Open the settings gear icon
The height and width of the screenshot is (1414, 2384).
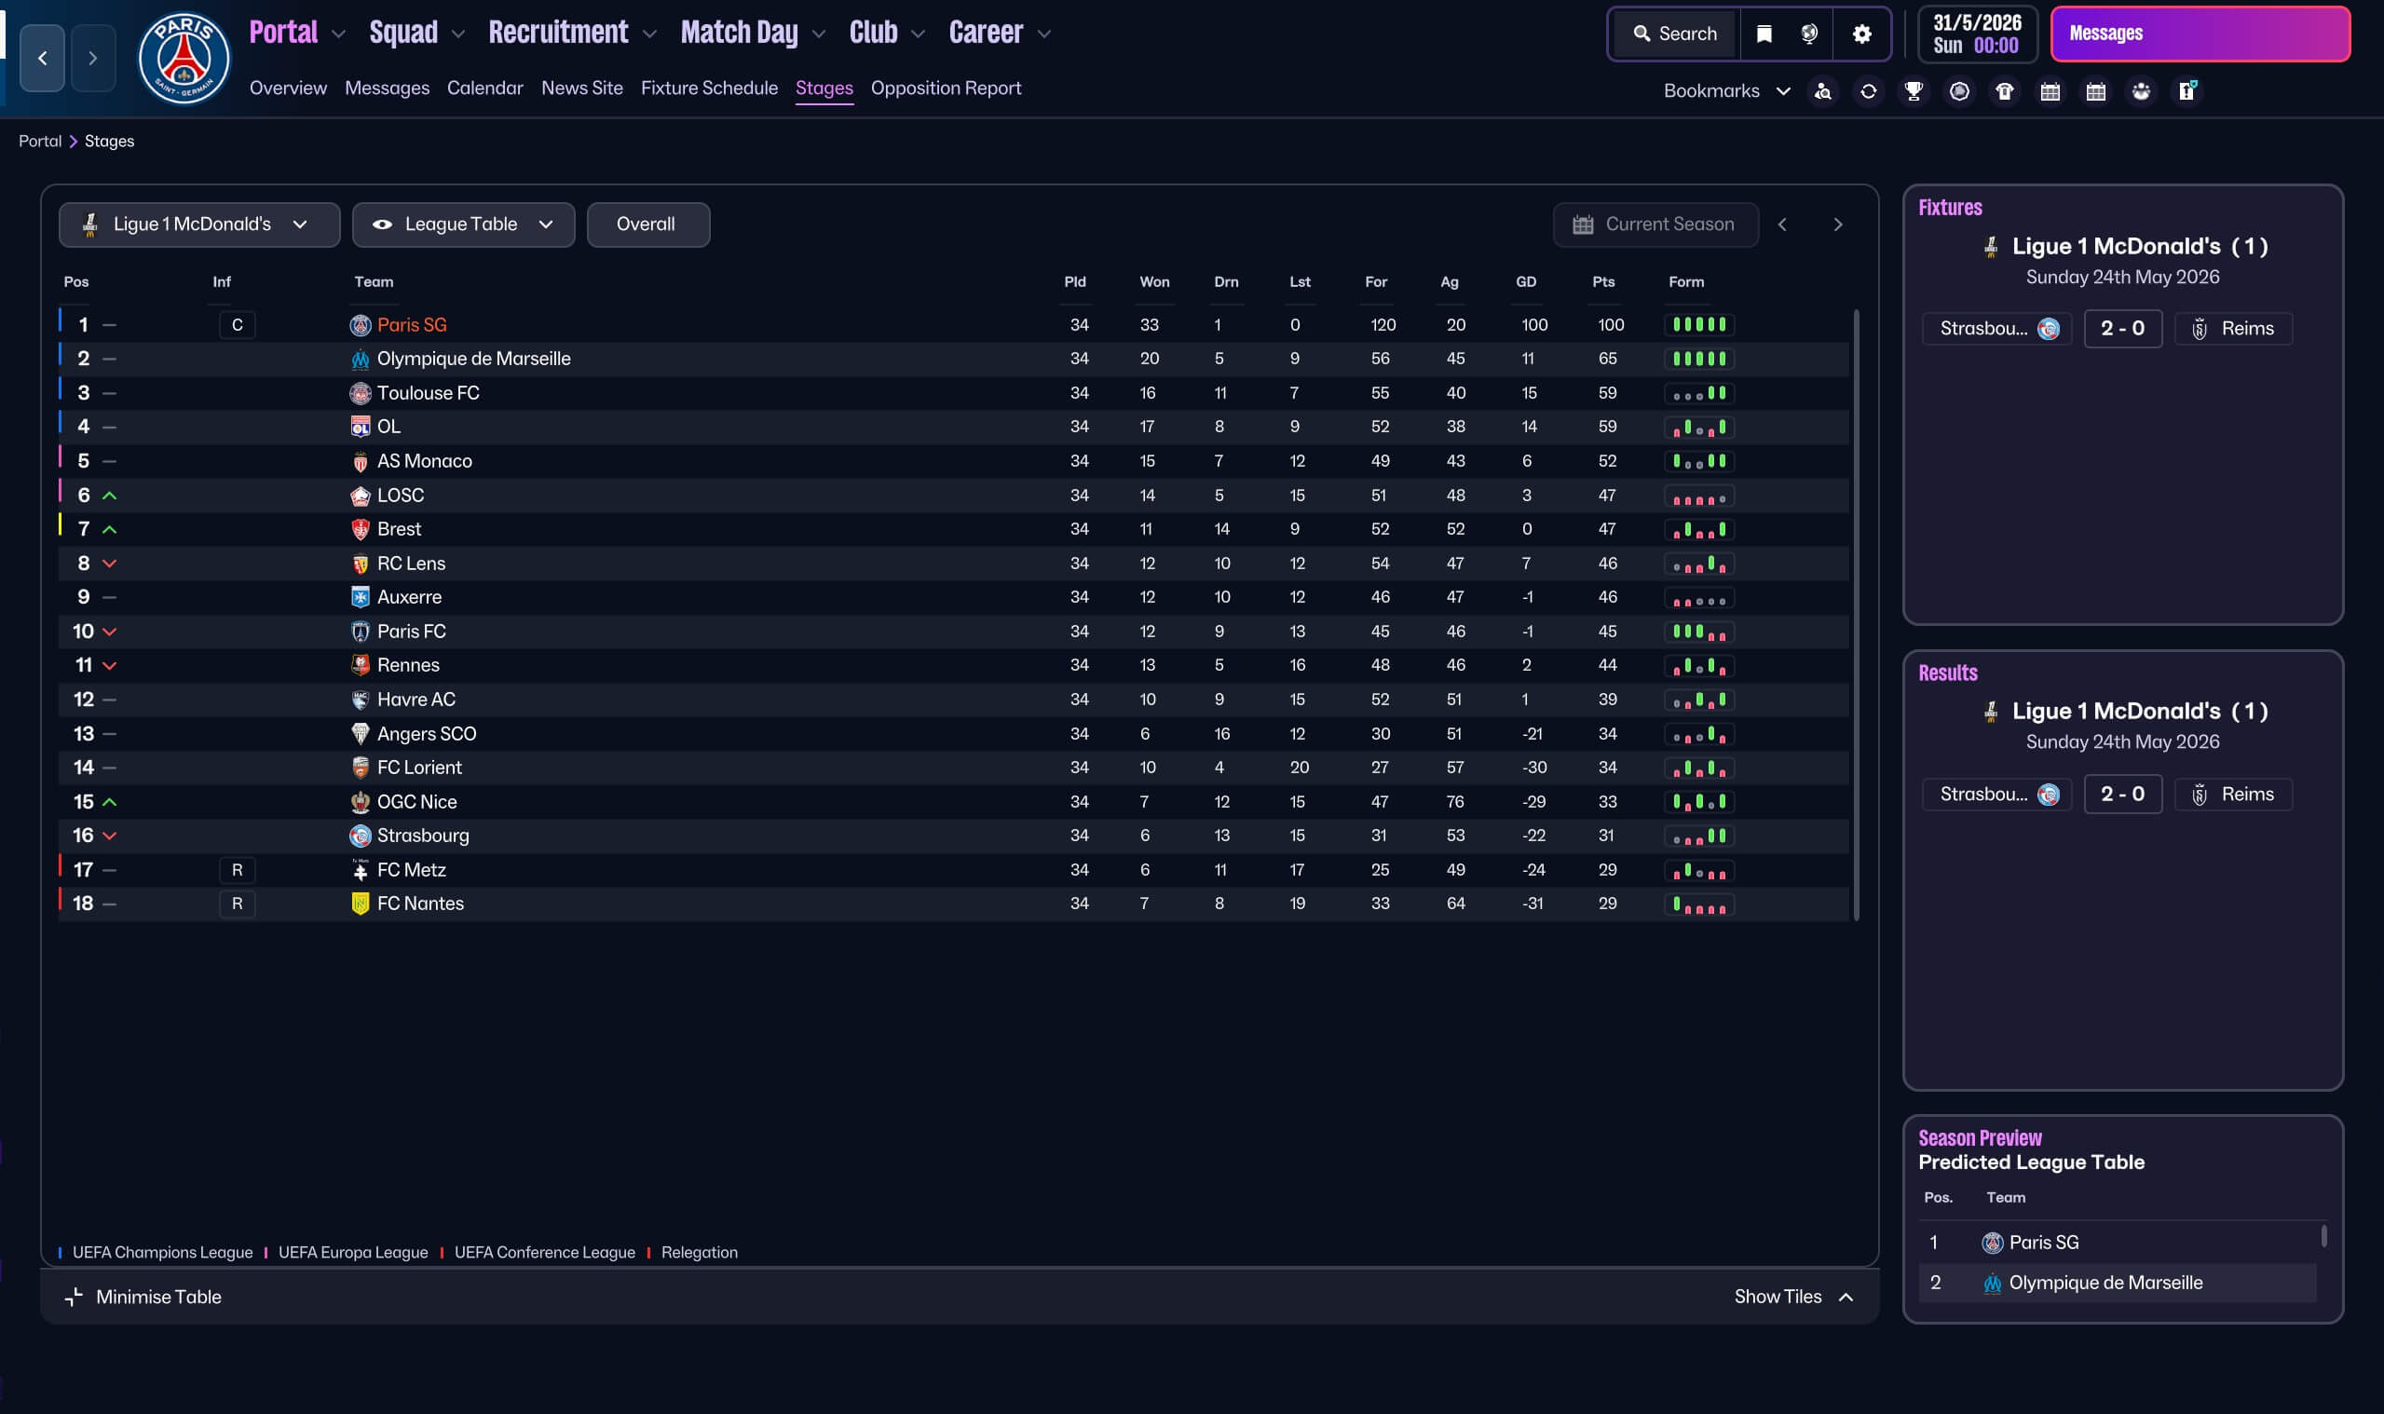click(x=1862, y=34)
